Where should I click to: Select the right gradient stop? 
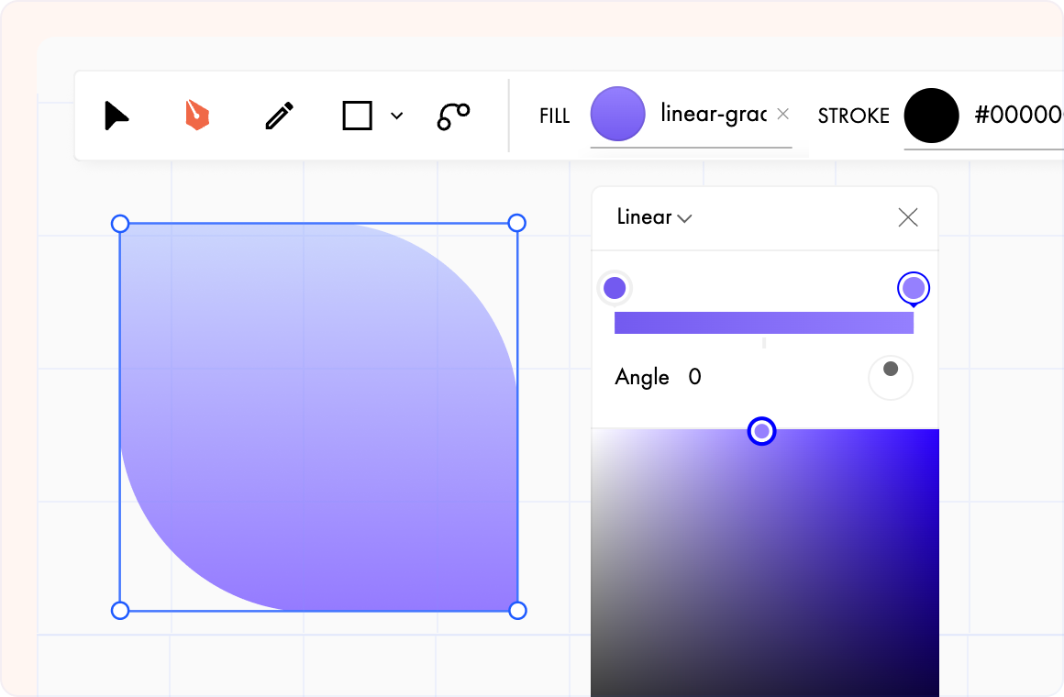click(x=913, y=287)
